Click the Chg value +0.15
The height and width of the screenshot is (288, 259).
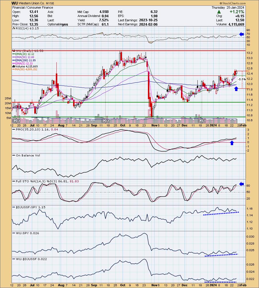(240, 16)
